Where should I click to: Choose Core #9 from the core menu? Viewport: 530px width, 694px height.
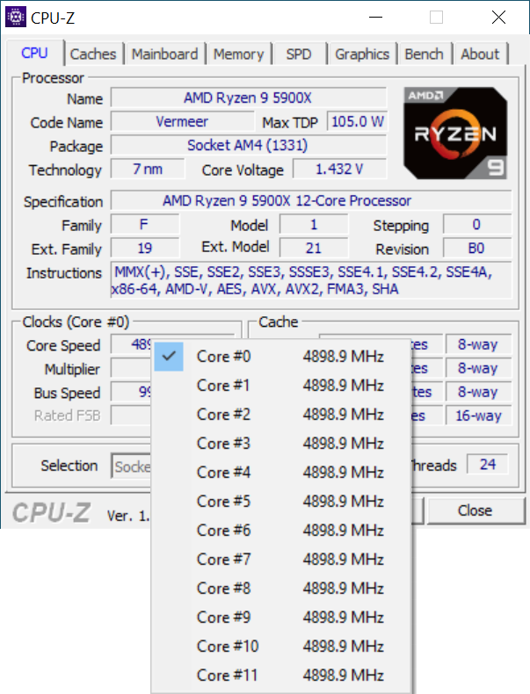pos(281,618)
